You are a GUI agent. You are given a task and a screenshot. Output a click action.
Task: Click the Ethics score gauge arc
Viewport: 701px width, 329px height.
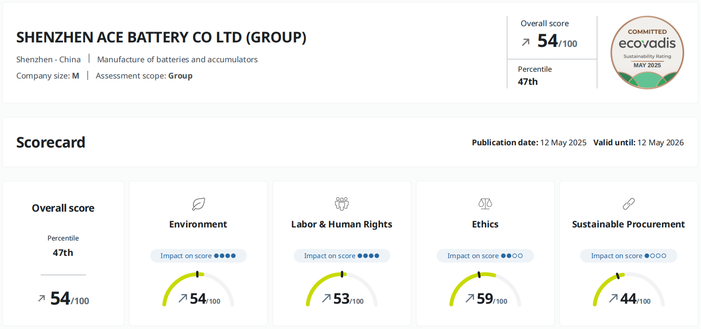485,289
